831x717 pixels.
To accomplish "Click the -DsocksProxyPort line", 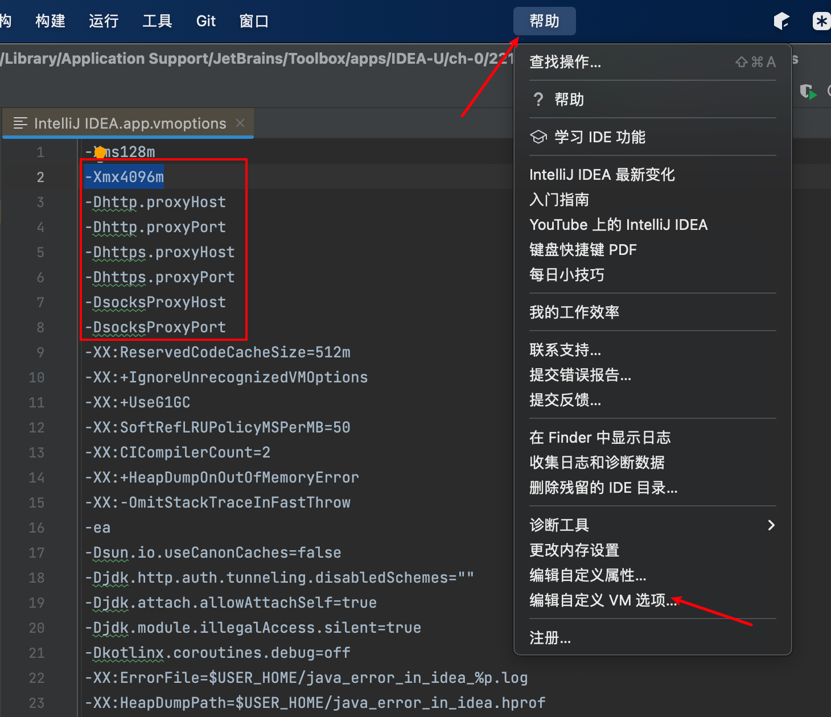I will tap(155, 327).
